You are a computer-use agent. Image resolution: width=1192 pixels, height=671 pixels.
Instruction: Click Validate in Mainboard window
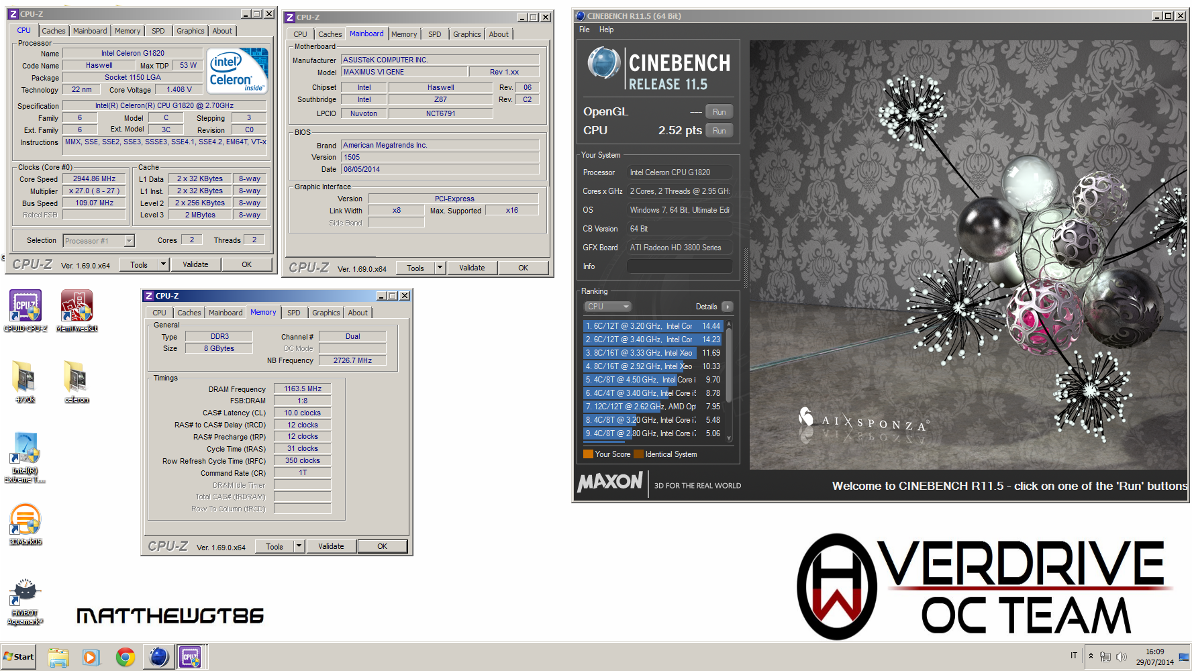[x=472, y=268]
